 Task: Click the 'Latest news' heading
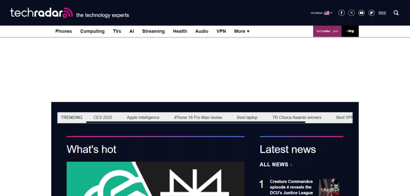[x=287, y=150]
